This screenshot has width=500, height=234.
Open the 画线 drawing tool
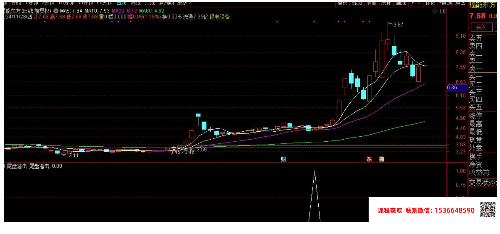[x=401, y=3]
